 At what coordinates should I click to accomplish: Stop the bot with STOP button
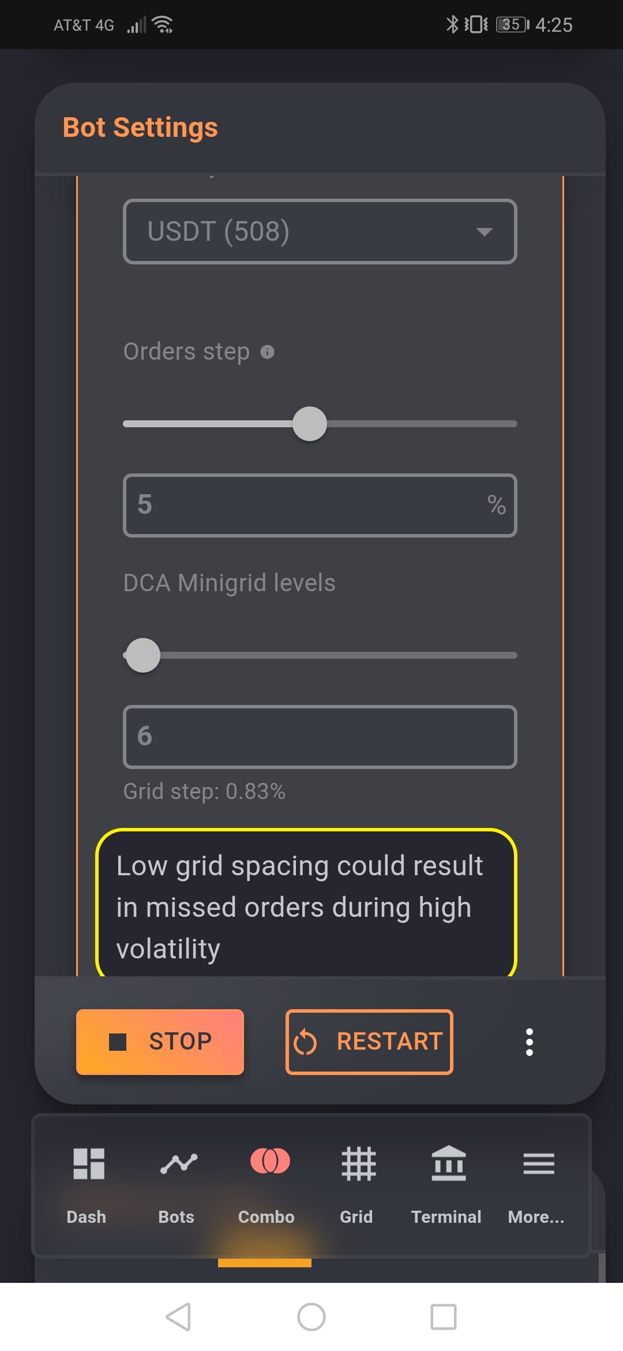tap(160, 1042)
